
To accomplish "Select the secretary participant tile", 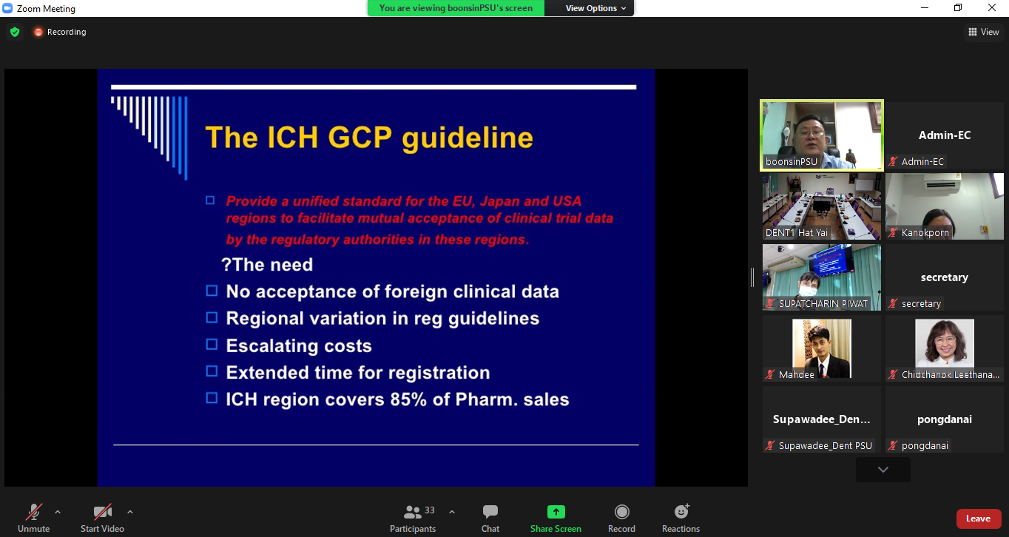I will 945,277.
